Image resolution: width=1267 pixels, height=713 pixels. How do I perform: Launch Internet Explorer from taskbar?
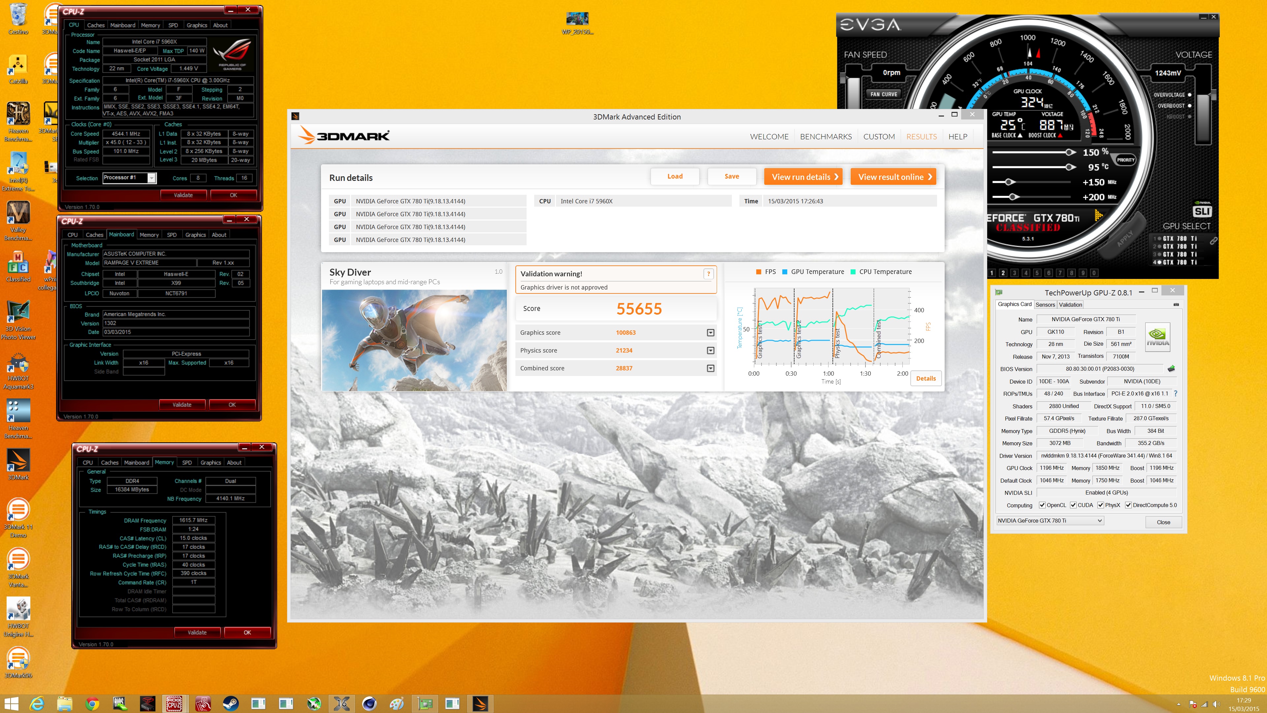37,704
